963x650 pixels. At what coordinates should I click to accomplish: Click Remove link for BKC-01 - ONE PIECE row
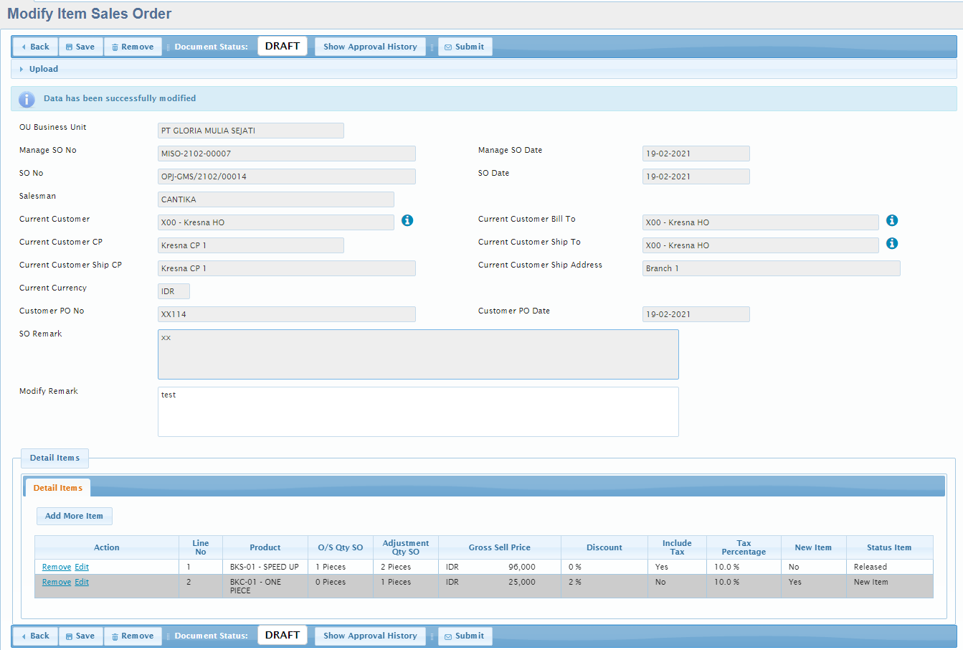[x=56, y=582]
